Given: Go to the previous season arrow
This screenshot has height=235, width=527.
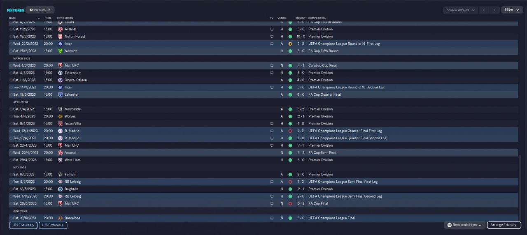Looking at the screenshot, I should [x=485, y=10].
